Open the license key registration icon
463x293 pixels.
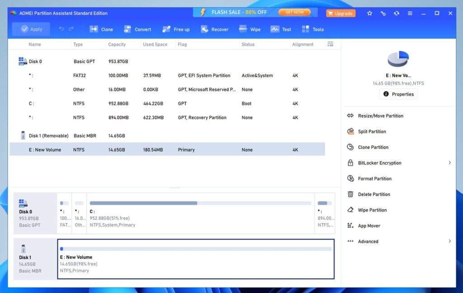pos(383,13)
